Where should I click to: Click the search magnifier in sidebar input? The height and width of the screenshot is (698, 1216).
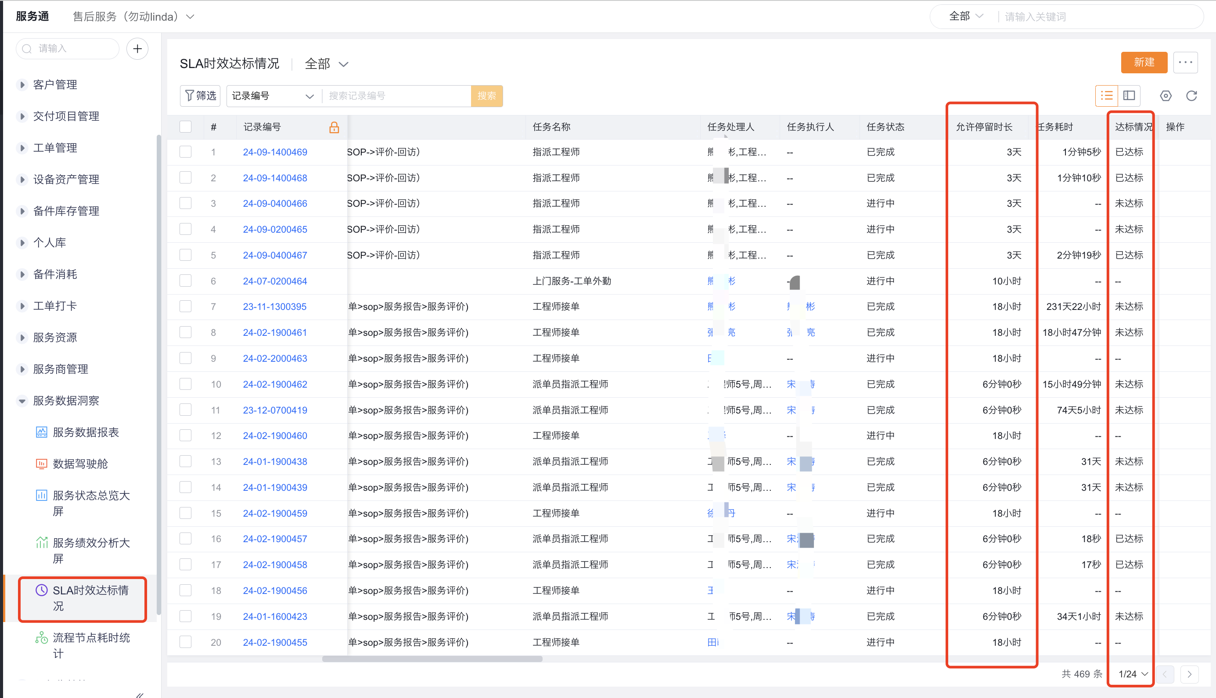click(x=27, y=49)
